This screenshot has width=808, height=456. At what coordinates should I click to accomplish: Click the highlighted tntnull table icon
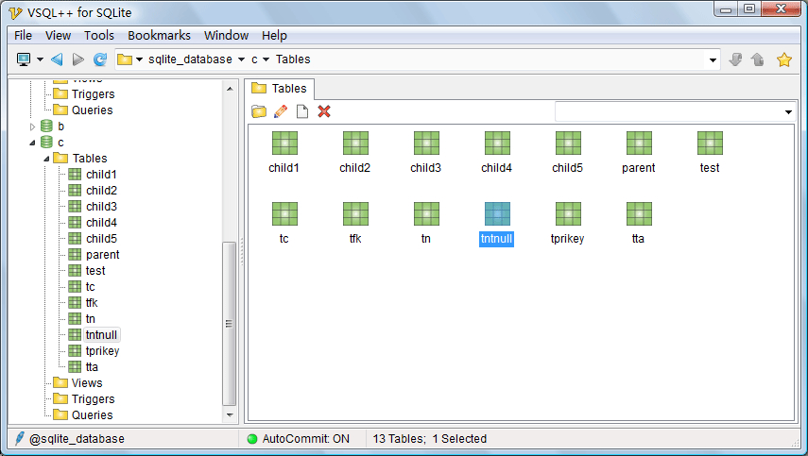497,214
